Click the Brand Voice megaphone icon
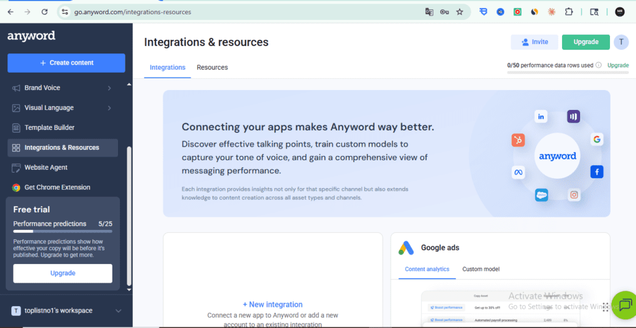Image resolution: width=636 pixels, height=328 pixels. point(16,88)
